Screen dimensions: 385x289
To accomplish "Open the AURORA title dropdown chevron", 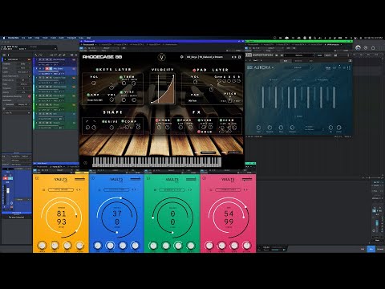I will point(273,67).
